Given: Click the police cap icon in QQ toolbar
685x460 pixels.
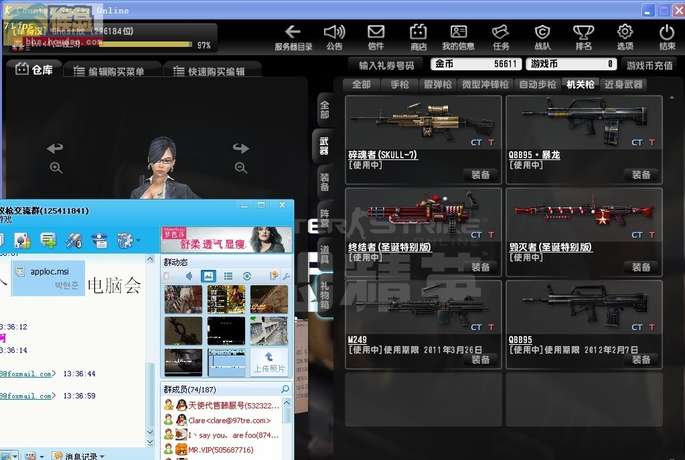Looking at the screenshot, I should [x=100, y=240].
